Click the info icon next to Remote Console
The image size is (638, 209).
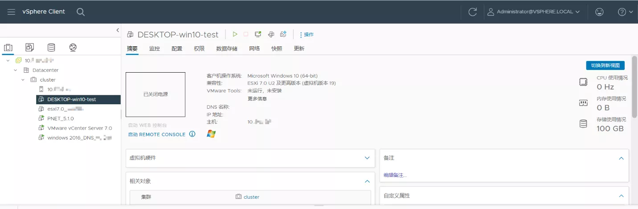[x=192, y=134]
